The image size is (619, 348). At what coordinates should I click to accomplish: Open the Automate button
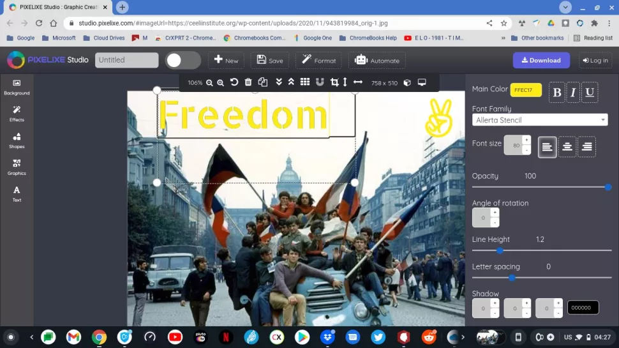point(377,61)
